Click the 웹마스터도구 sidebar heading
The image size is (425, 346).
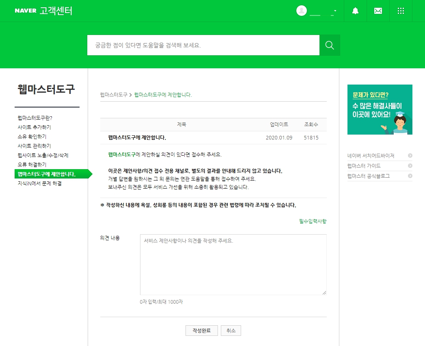pos(46,89)
